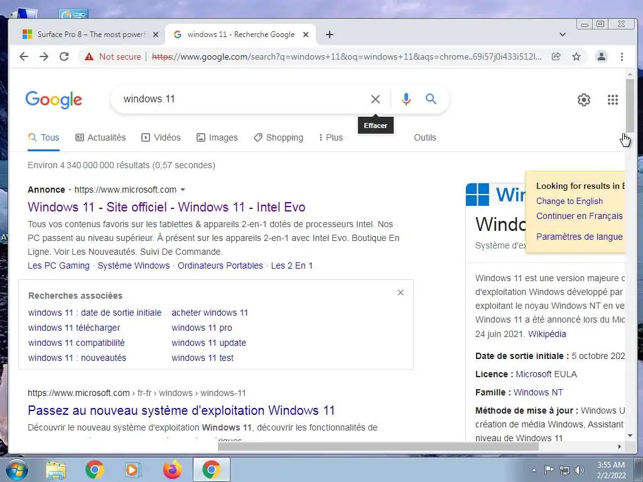Close the windows 11 Google search tab
643x482 pixels.
(x=306, y=35)
